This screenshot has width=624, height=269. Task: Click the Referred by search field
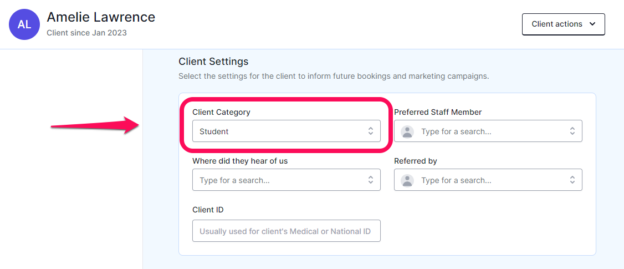(488, 180)
